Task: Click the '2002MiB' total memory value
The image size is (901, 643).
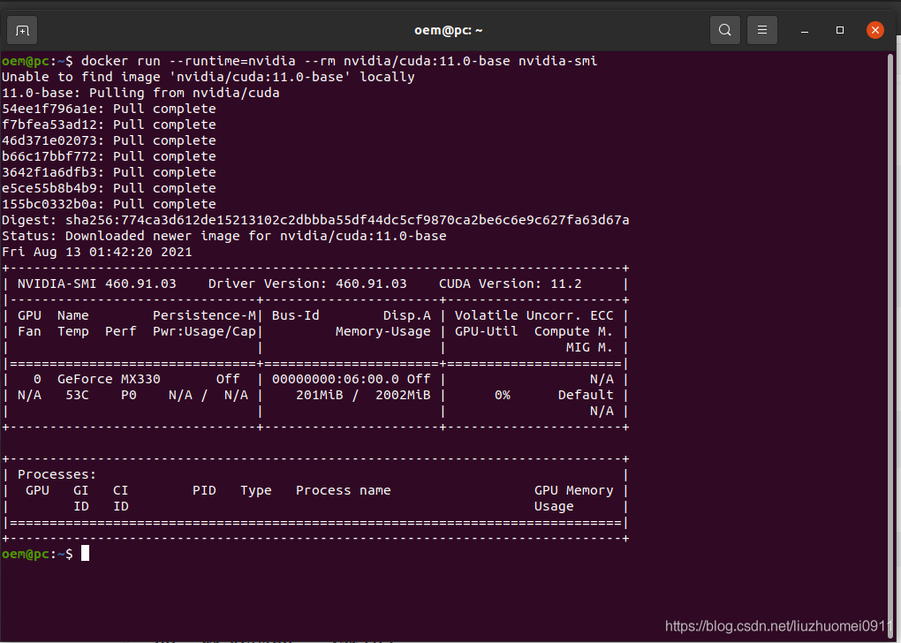Action: coord(403,396)
